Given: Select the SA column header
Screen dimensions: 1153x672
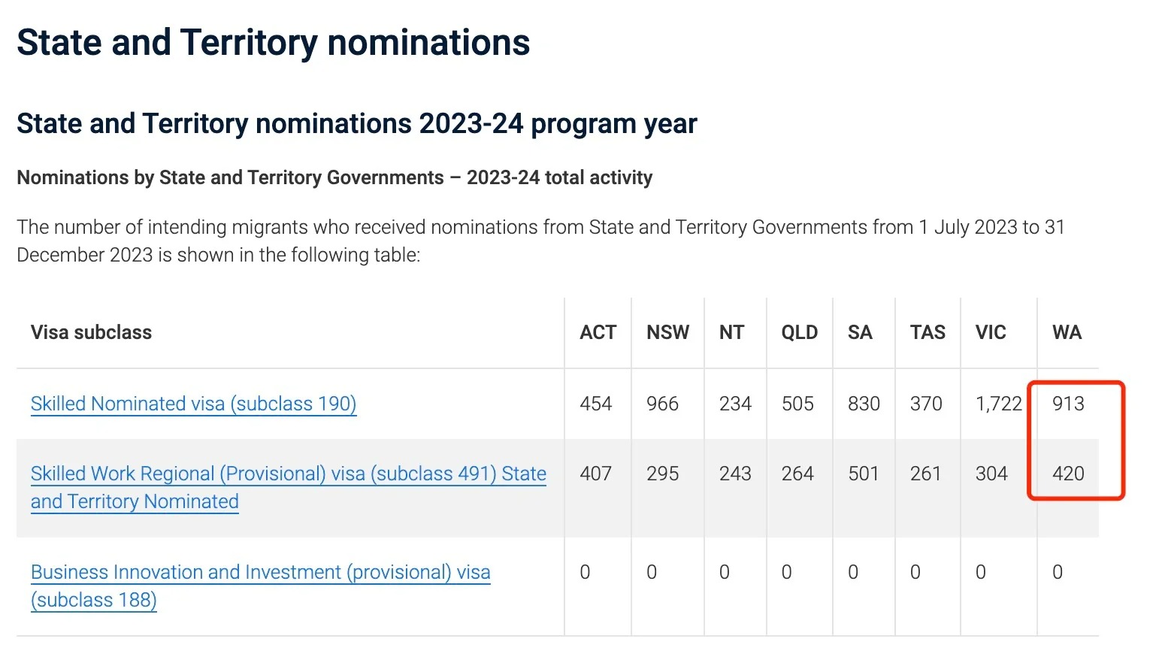Looking at the screenshot, I should (x=860, y=332).
